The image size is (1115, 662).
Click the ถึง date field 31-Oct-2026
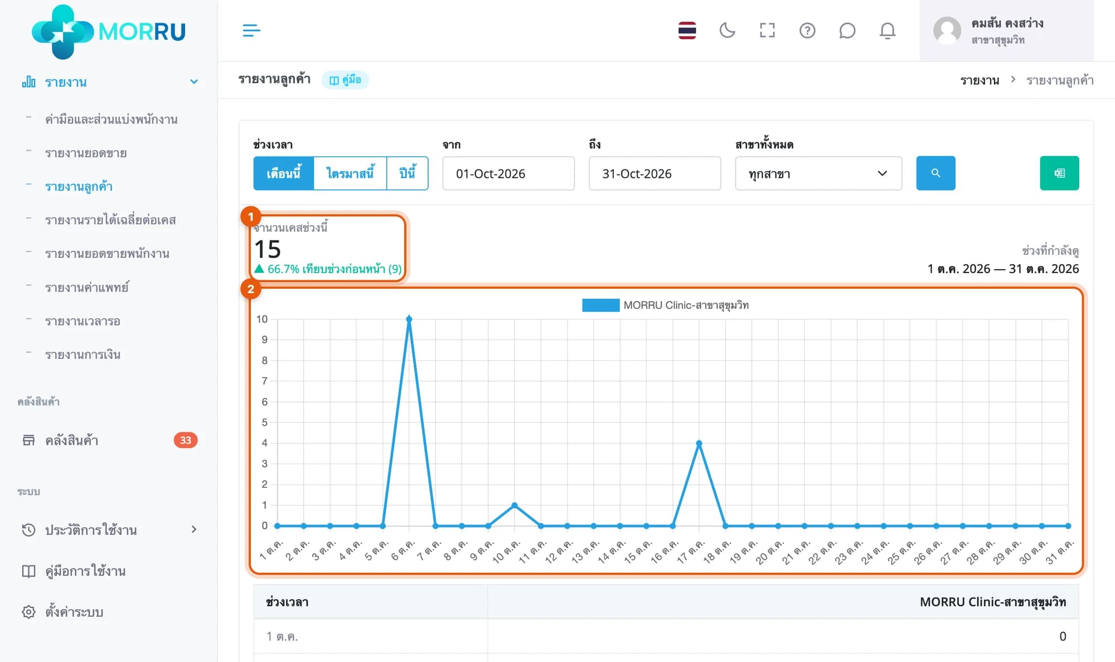point(655,173)
